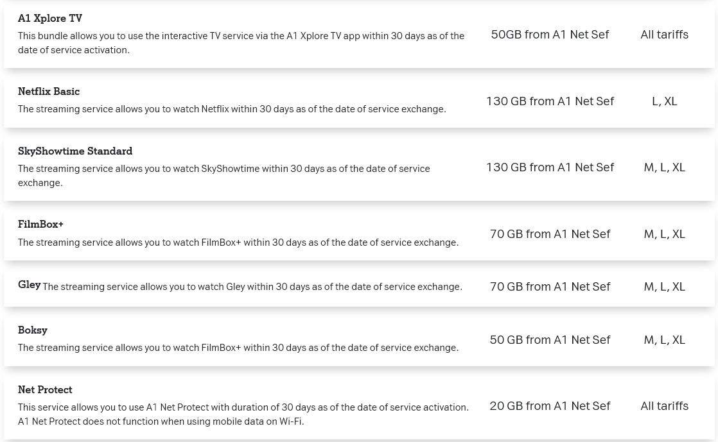Click All tariffs in Net Protect row

(664, 406)
